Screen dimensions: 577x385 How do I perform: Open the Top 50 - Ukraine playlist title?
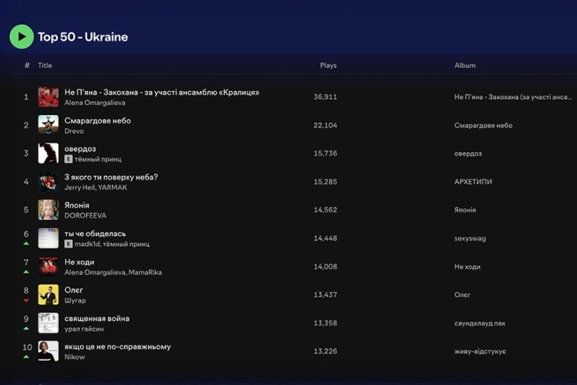pos(83,37)
